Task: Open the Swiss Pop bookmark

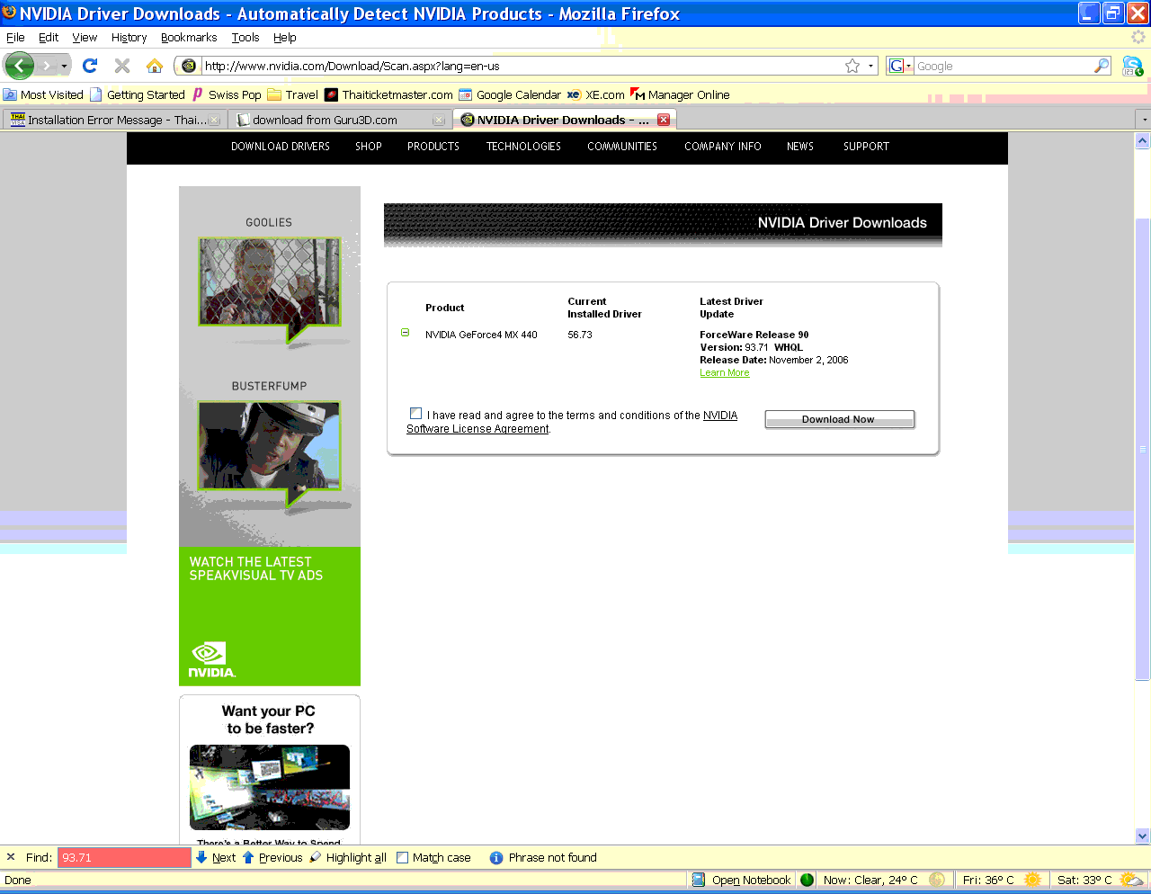Action: point(227,94)
